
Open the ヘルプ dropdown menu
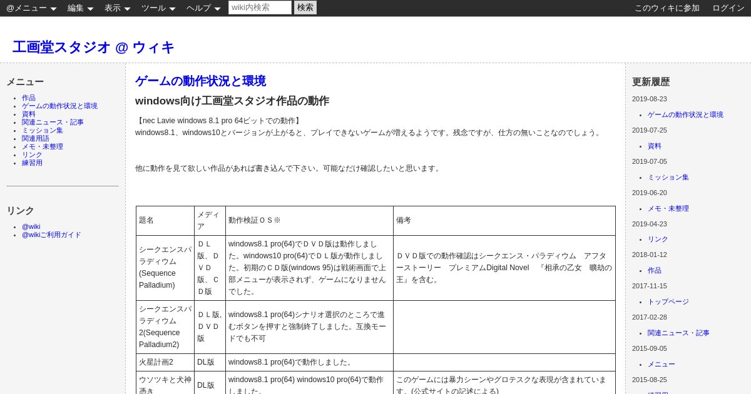click(203, 8)
